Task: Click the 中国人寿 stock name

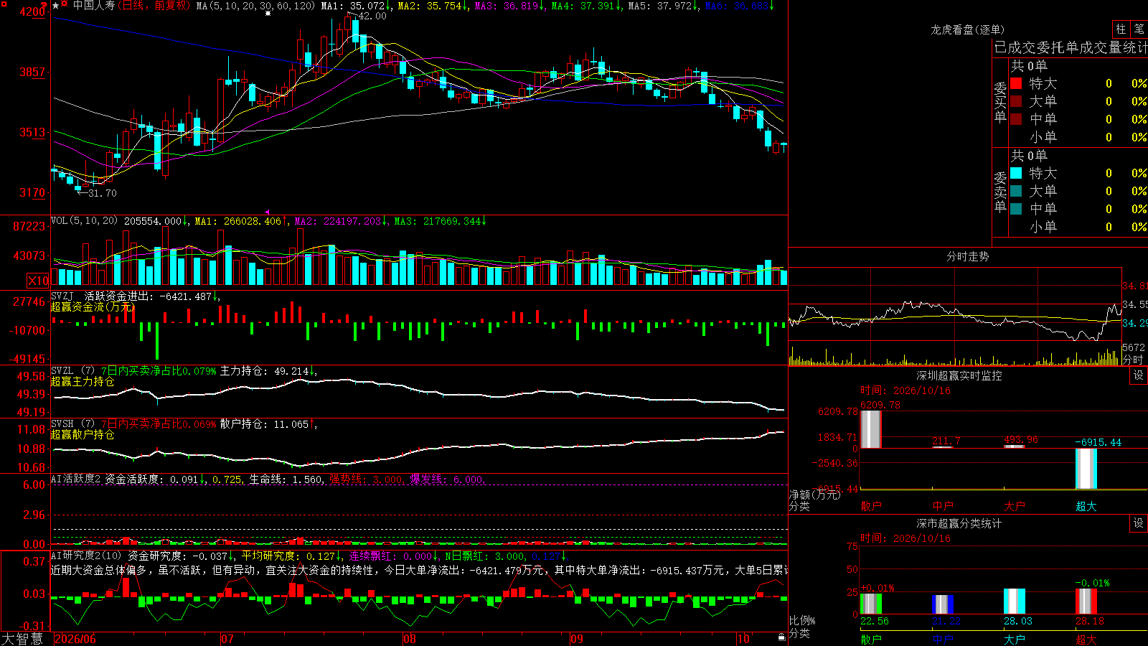Action: coord(94,6)
